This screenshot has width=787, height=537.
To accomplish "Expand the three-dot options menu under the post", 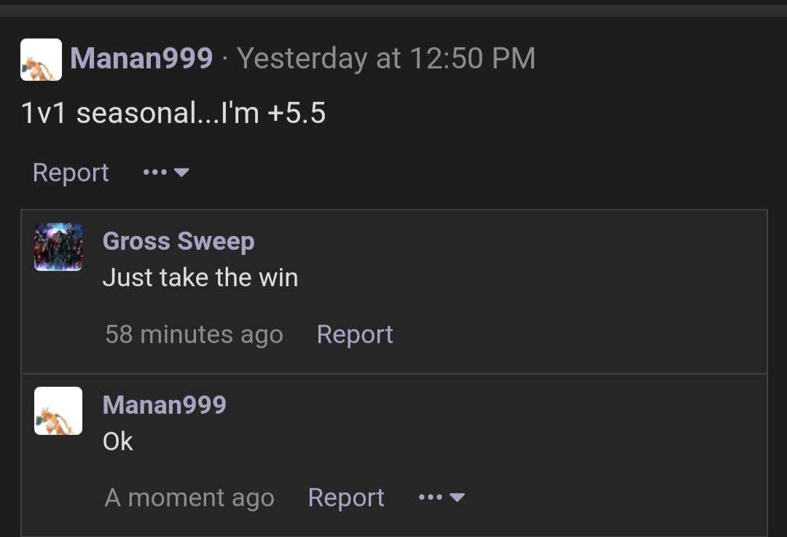I will coord(155,172).
